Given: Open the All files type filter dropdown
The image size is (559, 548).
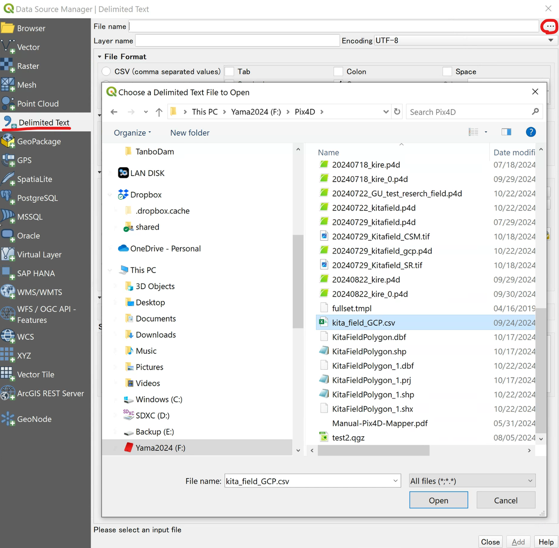Looking at the screenshot, I should (x=472, y=481).
